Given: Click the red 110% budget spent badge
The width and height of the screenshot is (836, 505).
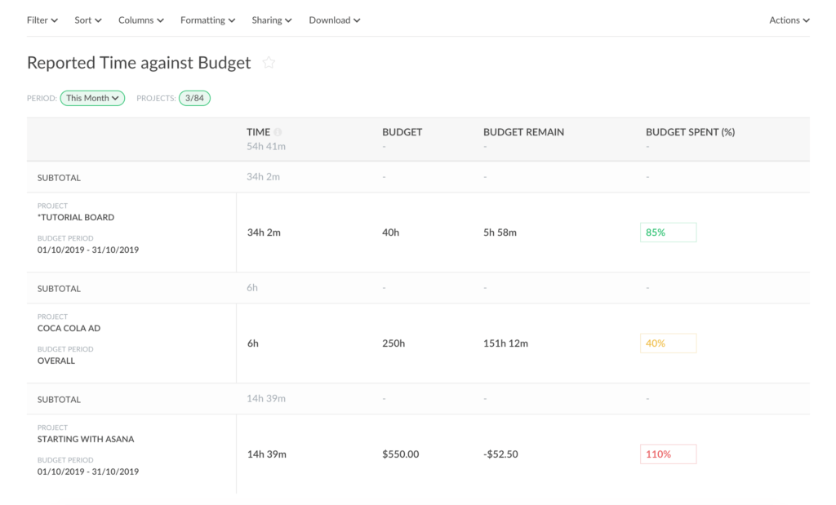Looking at the screenshot, I should point(668,454).
